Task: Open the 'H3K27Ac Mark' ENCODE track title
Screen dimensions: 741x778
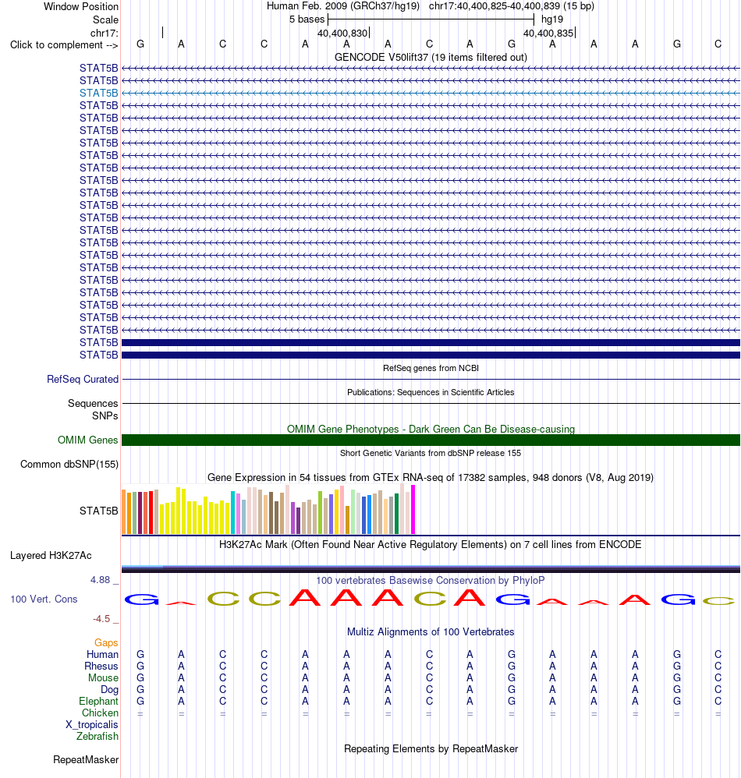Action: 431,544
